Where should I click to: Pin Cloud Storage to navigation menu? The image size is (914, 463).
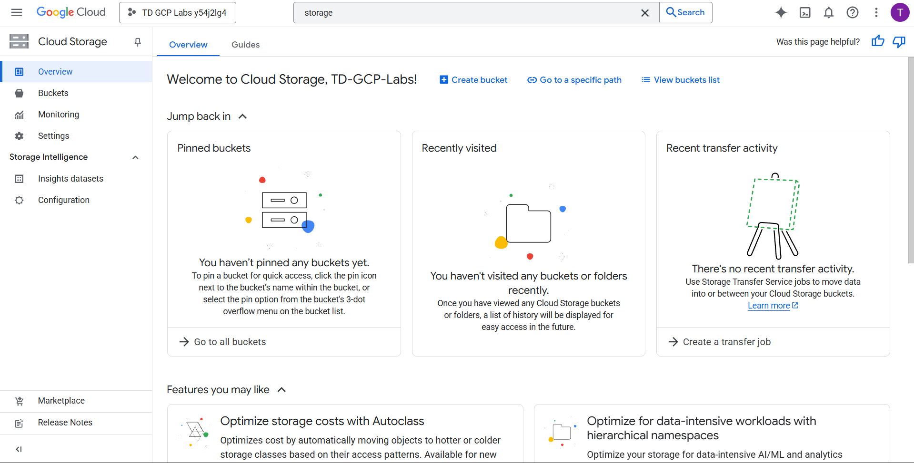pos(138,42)
